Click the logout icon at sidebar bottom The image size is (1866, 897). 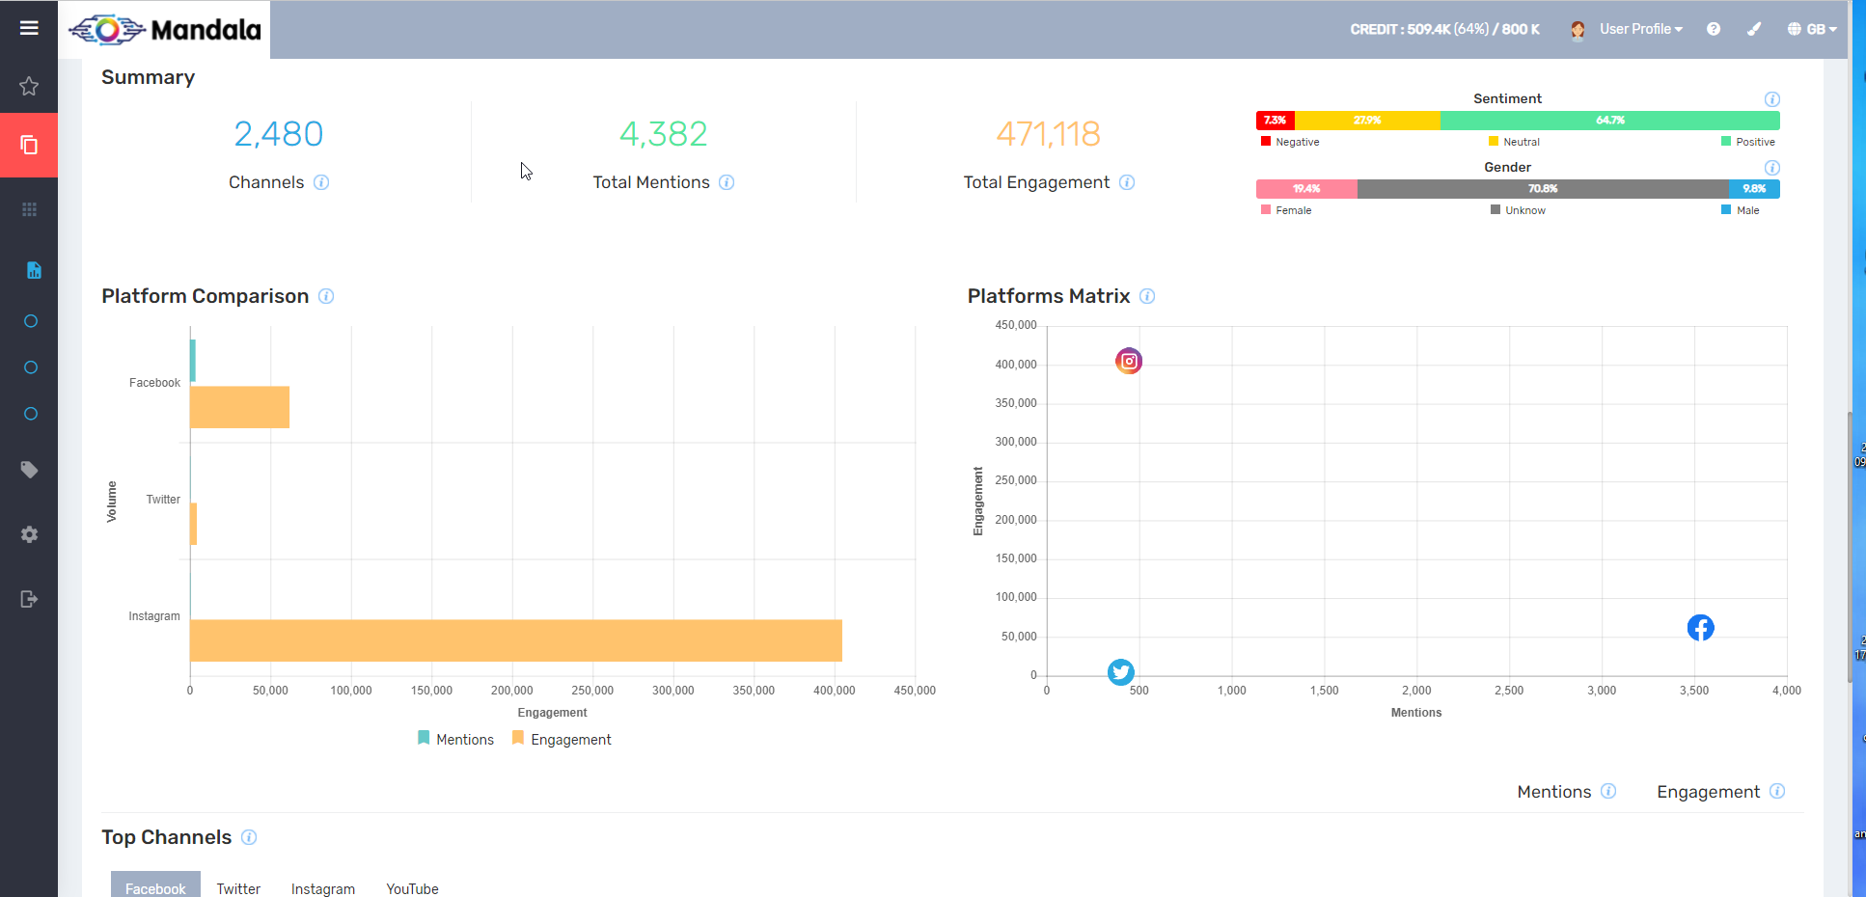coord(29,599)
